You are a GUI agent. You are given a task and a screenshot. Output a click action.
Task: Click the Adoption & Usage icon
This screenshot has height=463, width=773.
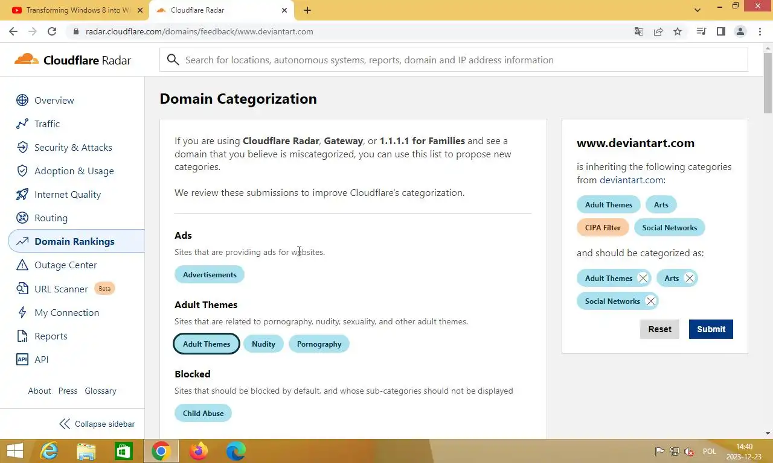pos(22,171)
